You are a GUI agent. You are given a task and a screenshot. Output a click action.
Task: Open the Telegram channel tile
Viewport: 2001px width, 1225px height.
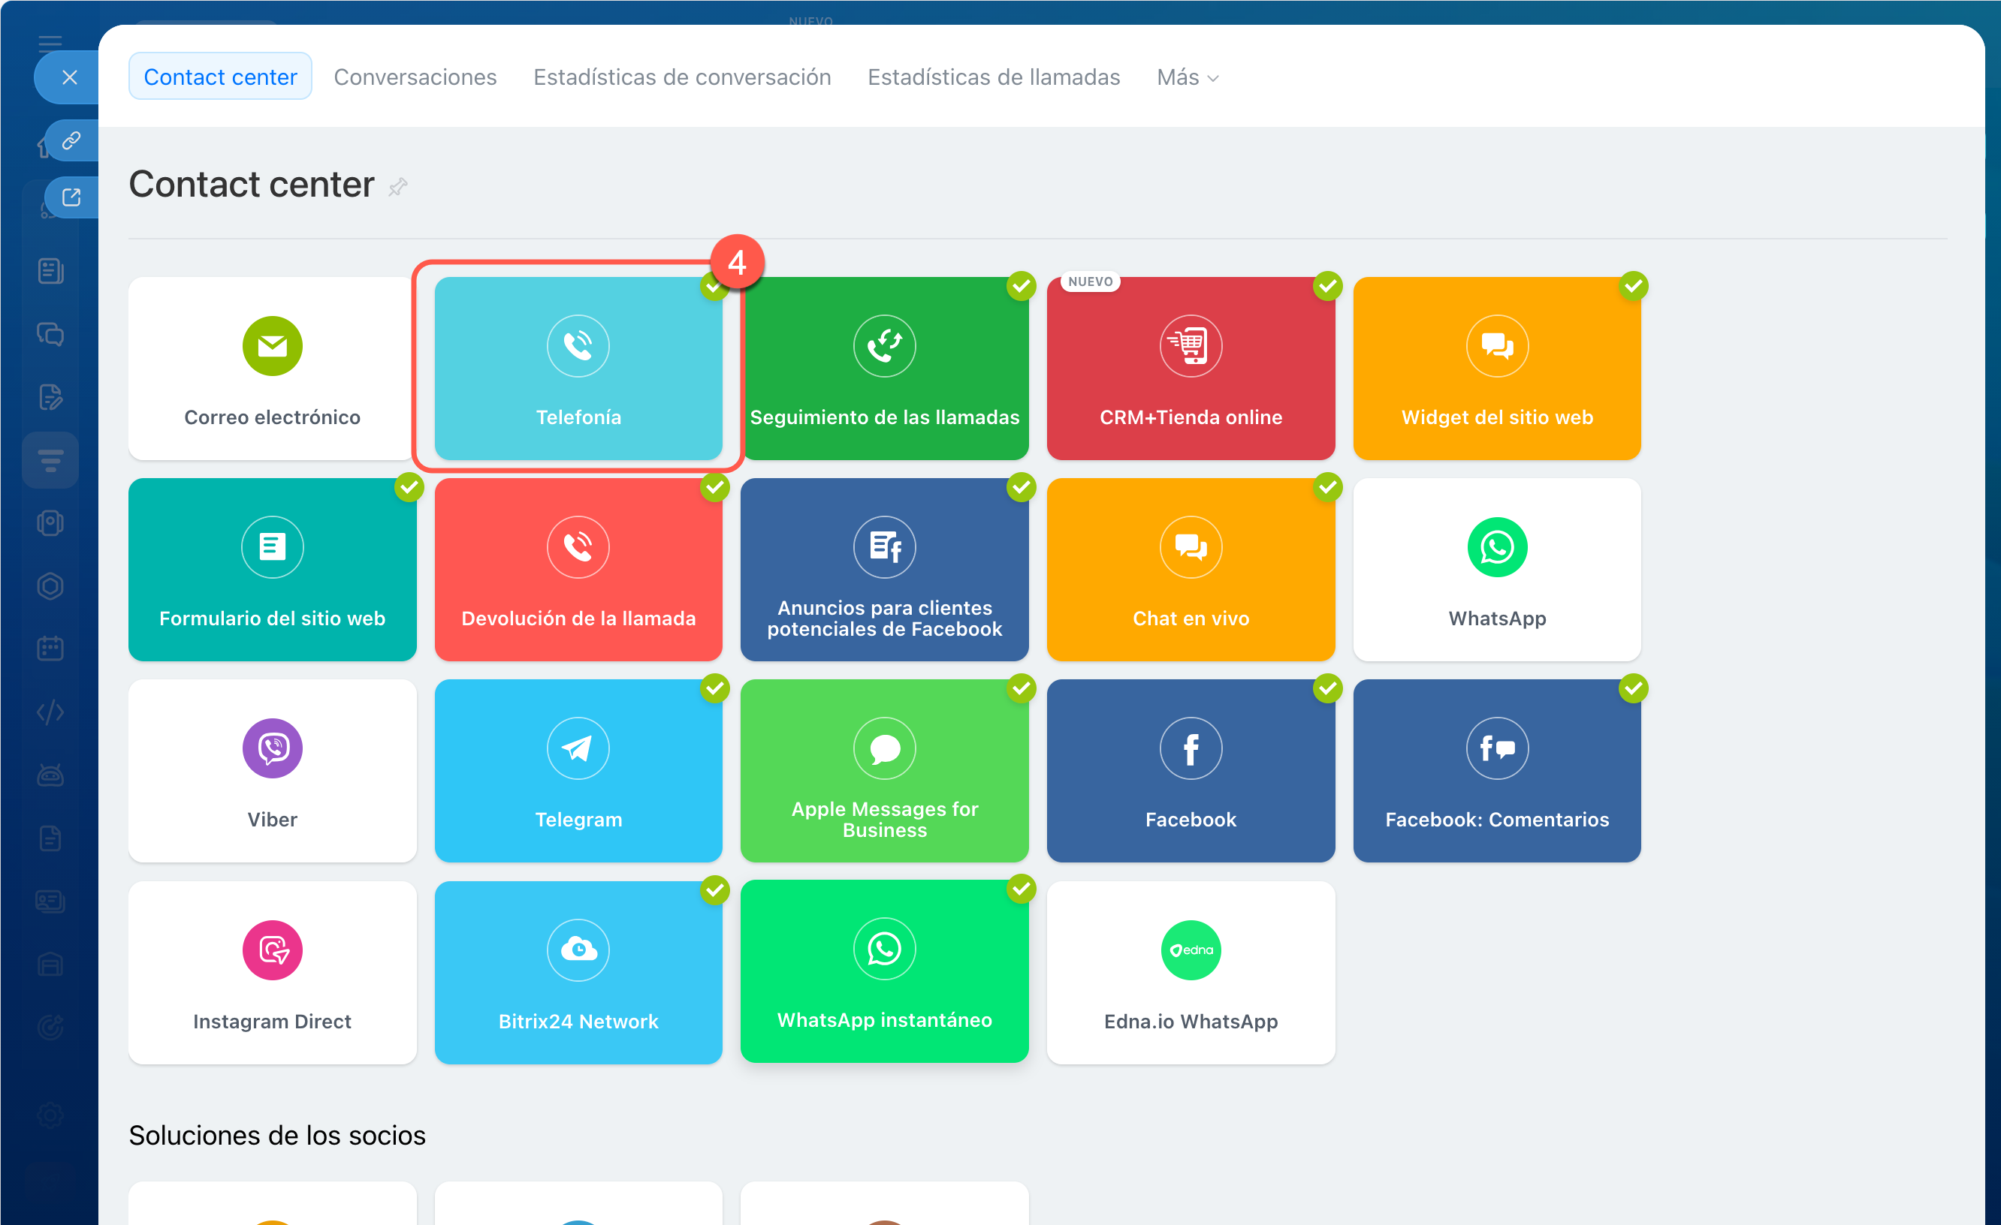click(578, 771)
